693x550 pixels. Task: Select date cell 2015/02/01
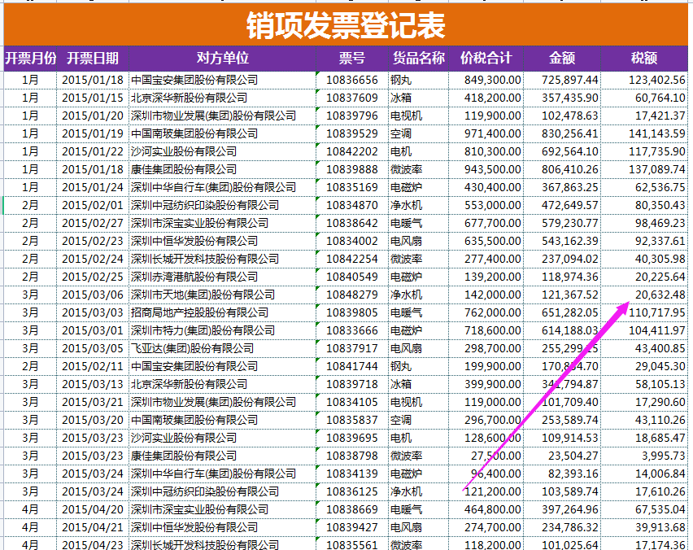[93, 205]
